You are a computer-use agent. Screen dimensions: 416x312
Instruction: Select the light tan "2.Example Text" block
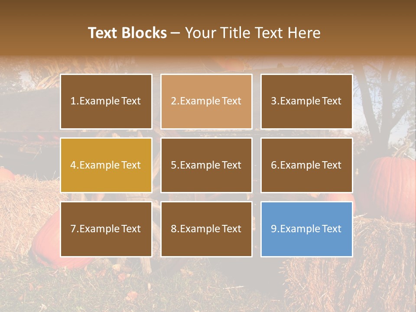(206, 101)
